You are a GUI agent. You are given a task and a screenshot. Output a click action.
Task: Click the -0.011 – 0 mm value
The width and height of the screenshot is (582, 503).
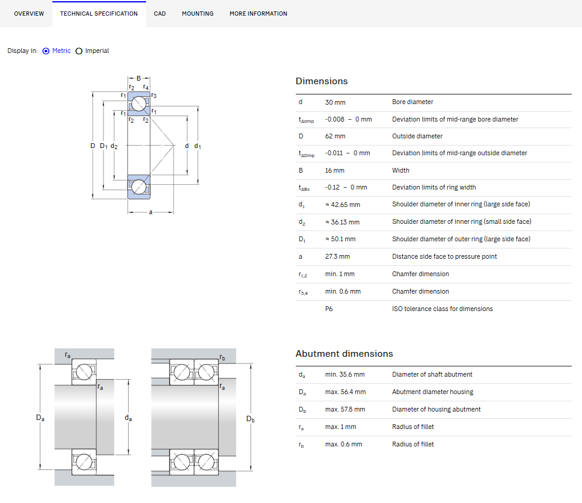coord(348,153)
